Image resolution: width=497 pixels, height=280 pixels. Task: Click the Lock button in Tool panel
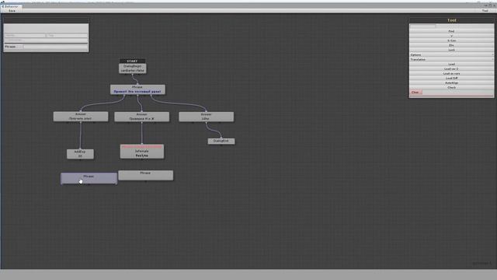tap(451, 50)
